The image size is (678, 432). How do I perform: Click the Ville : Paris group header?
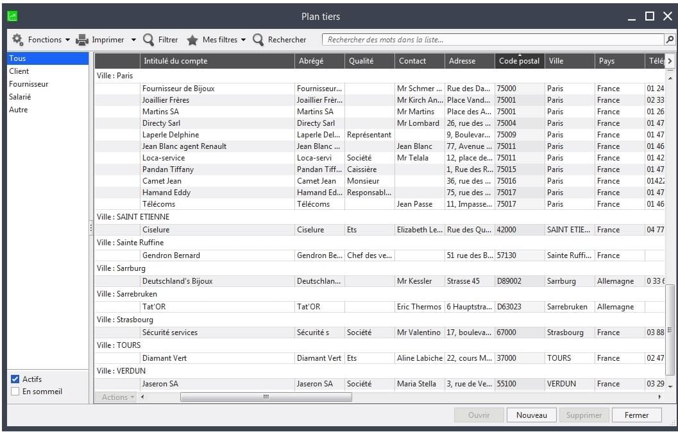click(115, 76)
